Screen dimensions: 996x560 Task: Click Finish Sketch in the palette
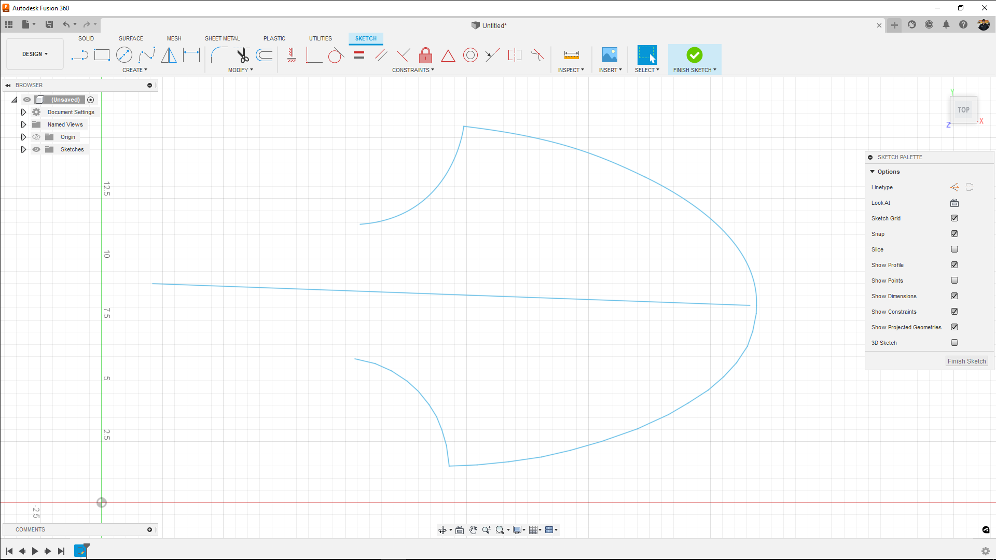pyautogui.click(x=966, y=361)
